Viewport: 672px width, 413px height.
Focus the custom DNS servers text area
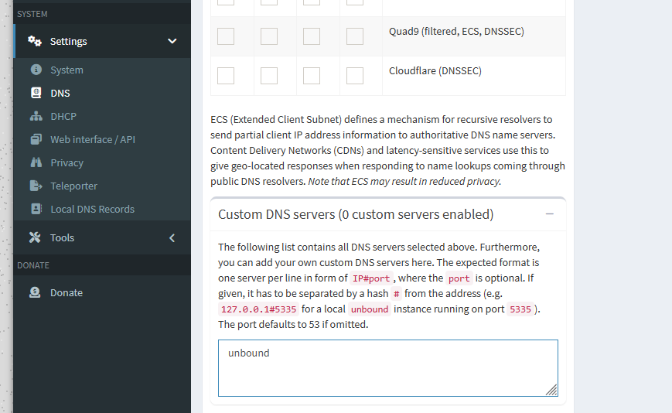pos(387,367)
